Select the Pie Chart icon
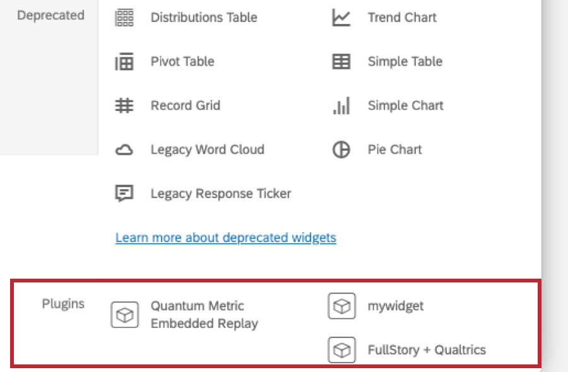The width and height of the screenshot is (568, 372). point(341,149)
